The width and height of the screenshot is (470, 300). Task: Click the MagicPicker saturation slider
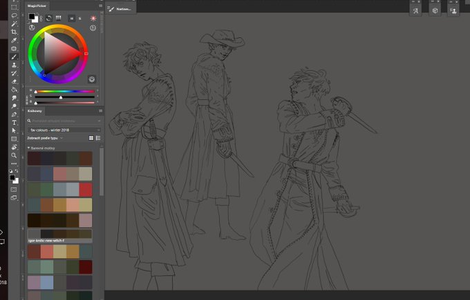click(65, 97)
